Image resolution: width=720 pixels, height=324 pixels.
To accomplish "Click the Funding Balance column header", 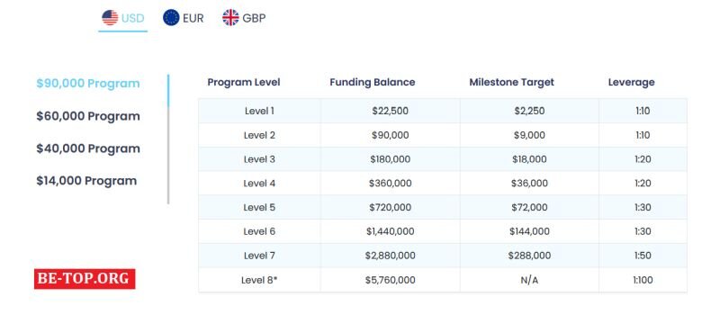I will 373,83.
